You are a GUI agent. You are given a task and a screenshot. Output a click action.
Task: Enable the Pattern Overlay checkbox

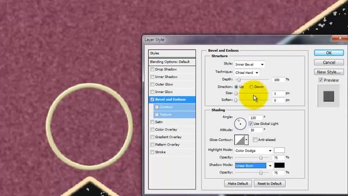point(152,145)
